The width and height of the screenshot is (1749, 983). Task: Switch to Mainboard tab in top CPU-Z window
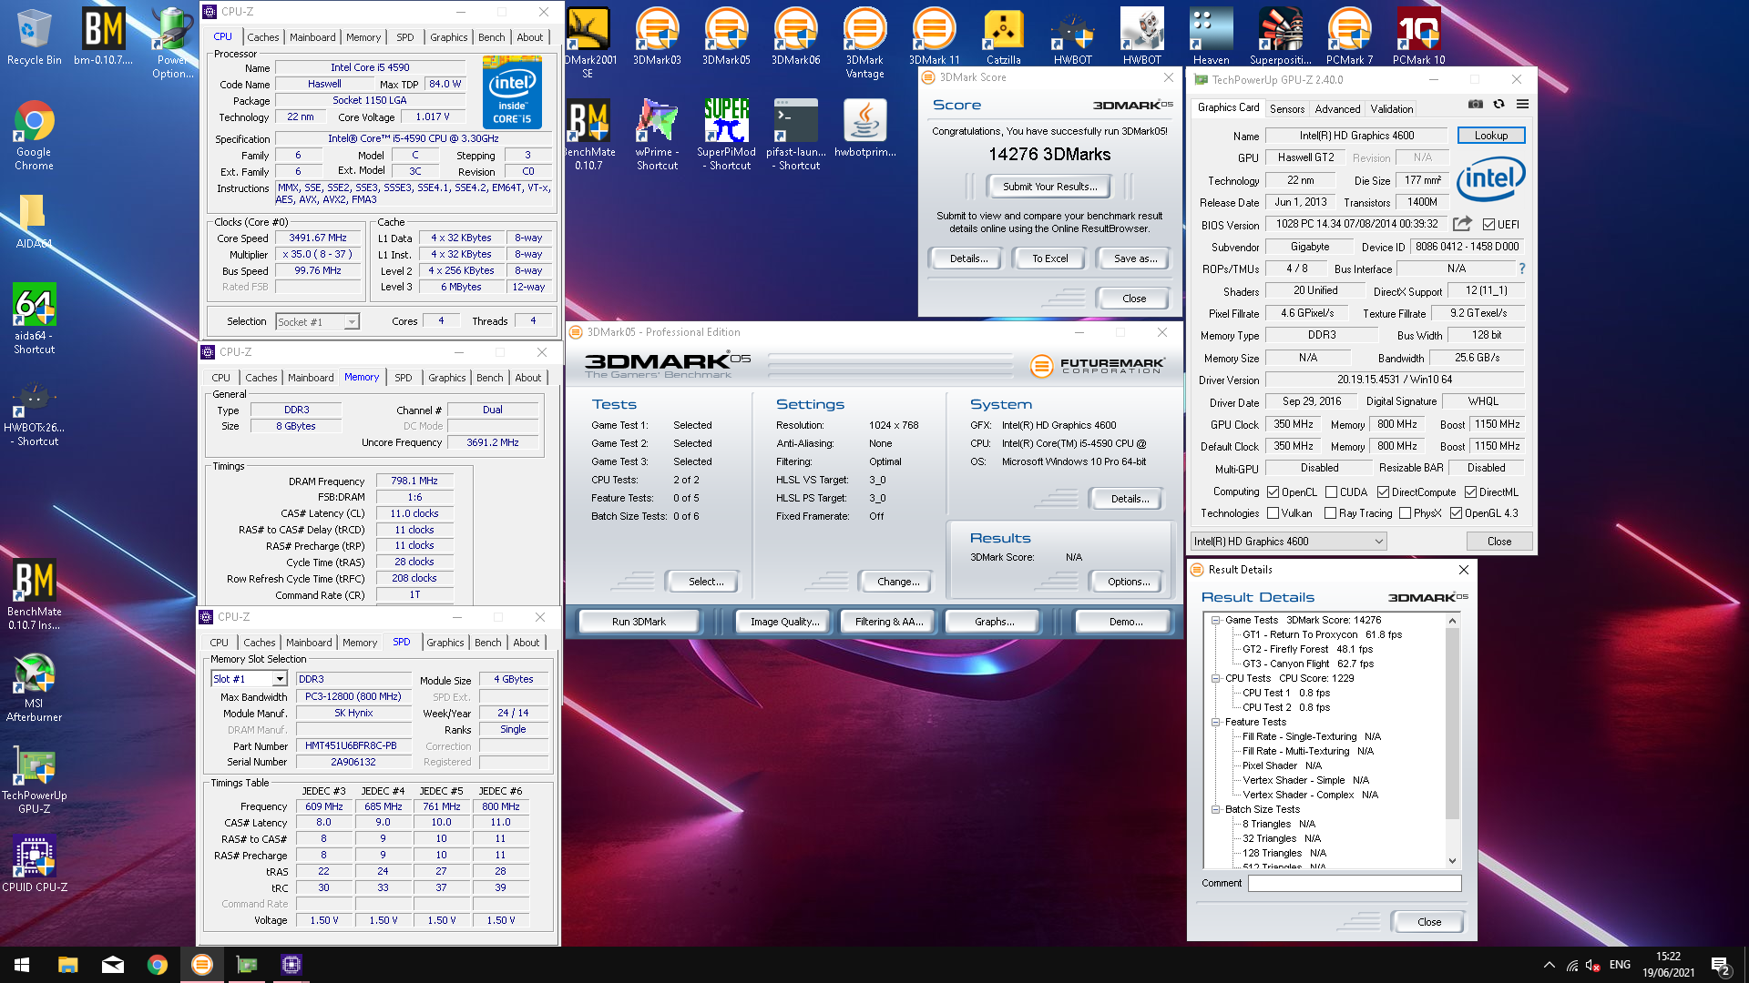(312, 37)
